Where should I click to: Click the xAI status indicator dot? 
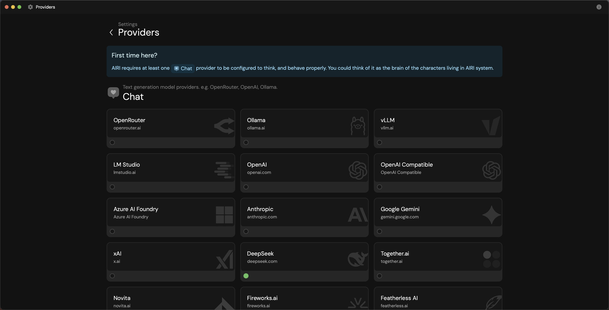coord(112,276)
